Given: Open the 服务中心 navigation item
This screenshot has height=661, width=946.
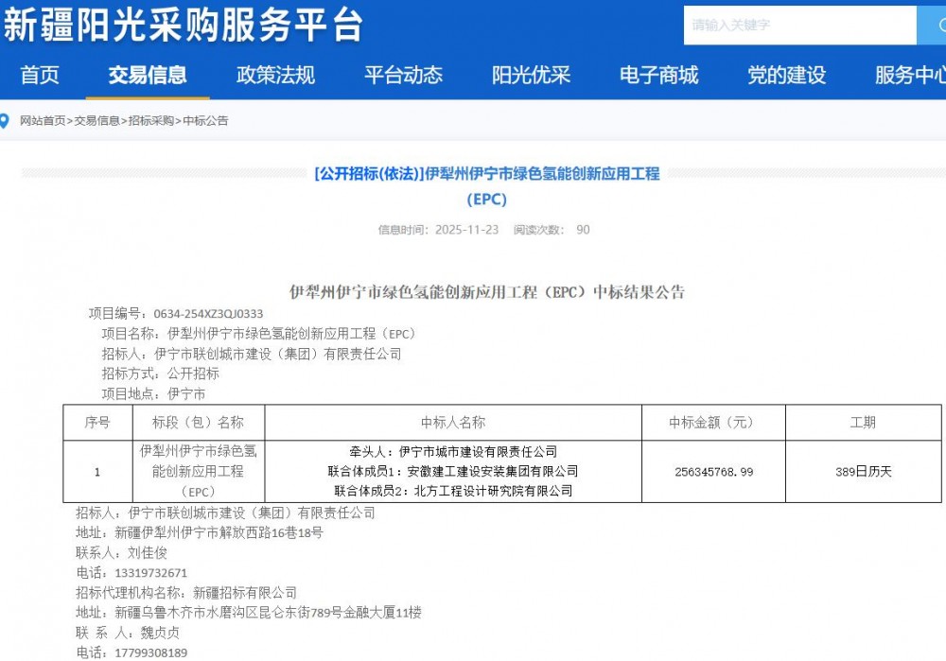Looking at the screenshot, I should point(909,76).
